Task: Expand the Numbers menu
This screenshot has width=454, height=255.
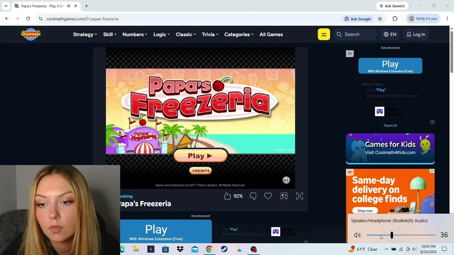Action: 135,34
